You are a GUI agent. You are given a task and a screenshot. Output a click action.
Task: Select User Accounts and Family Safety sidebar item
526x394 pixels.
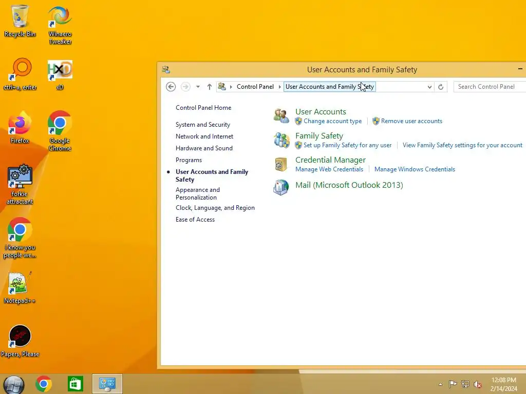click(x=212, y=175)
